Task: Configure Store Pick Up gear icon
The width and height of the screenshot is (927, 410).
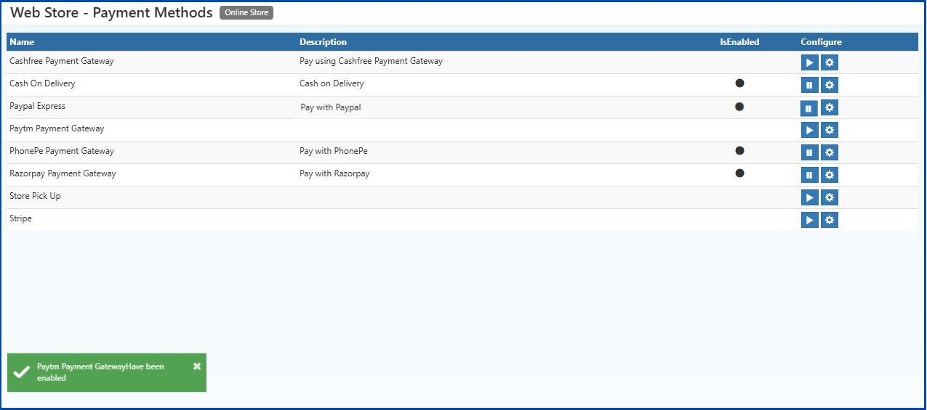Action: pos(830,197)
